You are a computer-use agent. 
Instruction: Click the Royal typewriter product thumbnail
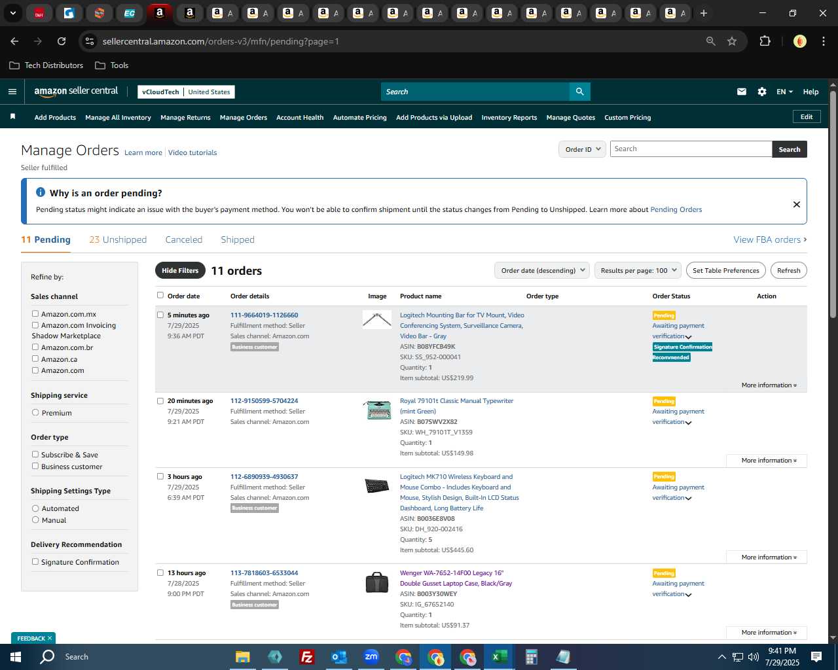coord(377,410)
